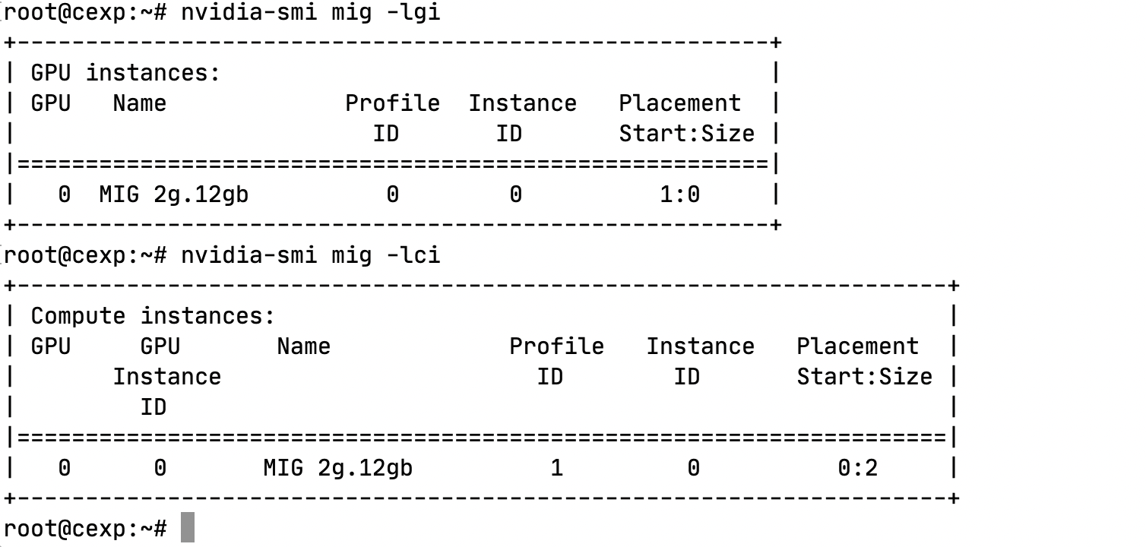Click the Profile ID value '1' in compute row

point(556,468)
